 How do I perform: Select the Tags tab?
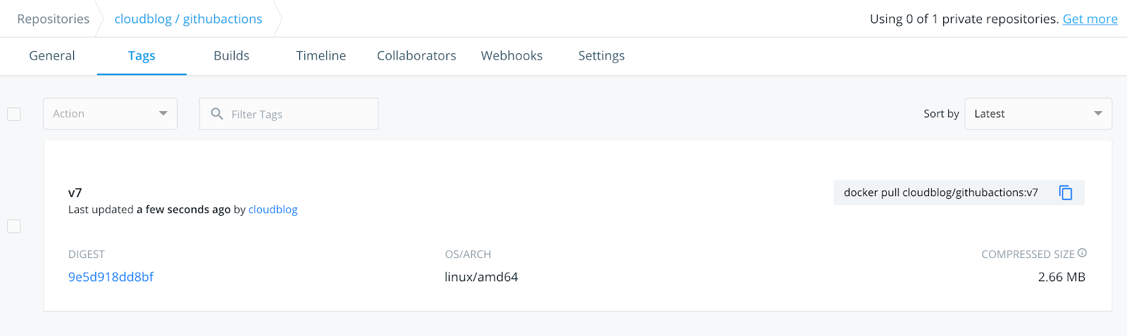[142, 56]
